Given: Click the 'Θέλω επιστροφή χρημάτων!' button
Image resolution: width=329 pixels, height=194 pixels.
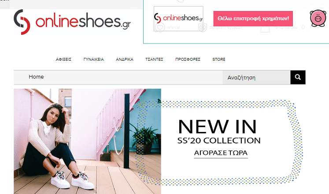Looking at the screenshot, I should tap(253, 18).
